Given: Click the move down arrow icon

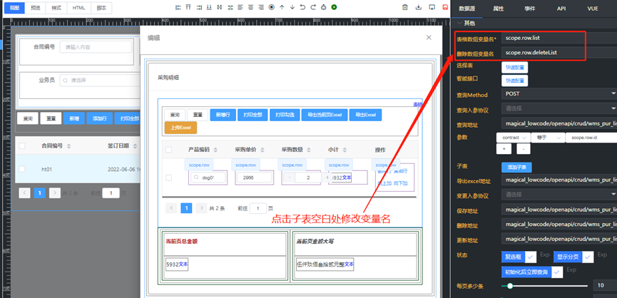Looking at the screenshot, I should pyautogui.click(x=292, y=7).
